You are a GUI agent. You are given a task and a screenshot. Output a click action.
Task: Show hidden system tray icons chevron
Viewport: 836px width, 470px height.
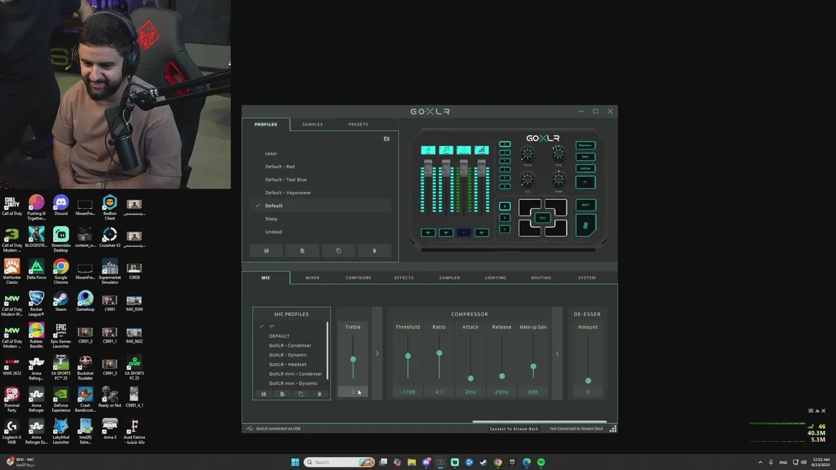tap(760, 462)
